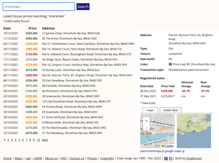Screen dimensions: 219x163
Task: Click the Singlemost link in footer
Action: pyautogui.click(x=194, y=158)
